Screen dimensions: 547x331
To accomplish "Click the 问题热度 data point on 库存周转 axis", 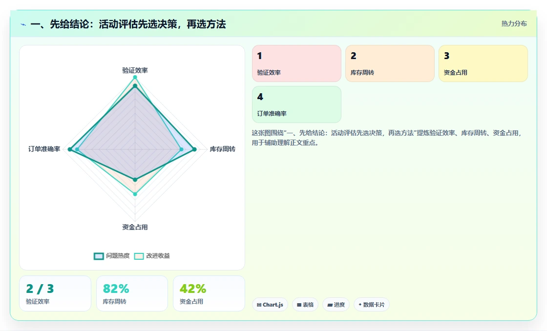I will point(195,149).
